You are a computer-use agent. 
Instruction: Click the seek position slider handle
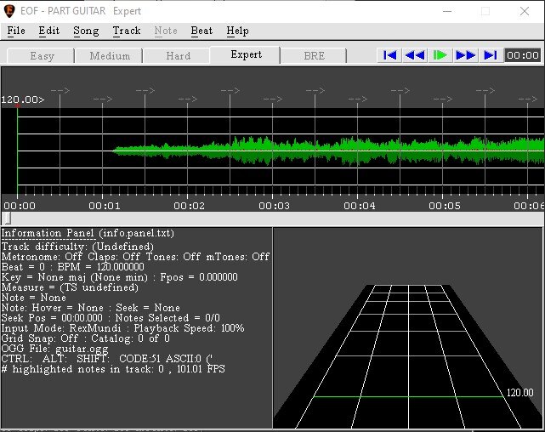[x=6, y=219]
